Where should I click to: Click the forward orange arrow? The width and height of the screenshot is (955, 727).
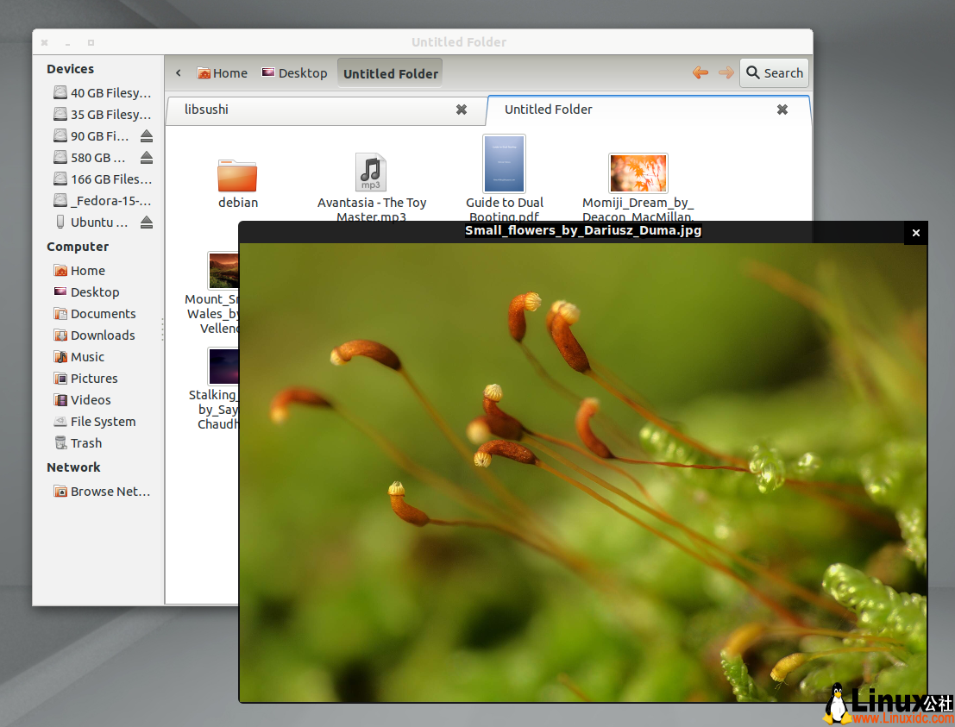726,72
